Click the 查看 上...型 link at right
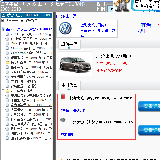Screen dimensions: 160x160 coord(149,28)
